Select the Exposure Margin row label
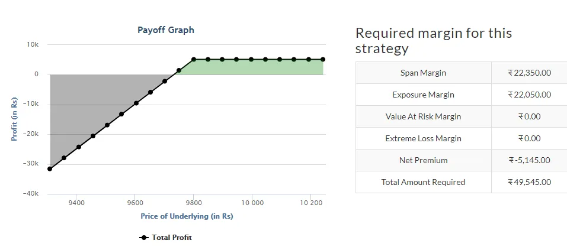Viewport: 567px width, 250px height. pyautogui.click(x=423, y=95)
